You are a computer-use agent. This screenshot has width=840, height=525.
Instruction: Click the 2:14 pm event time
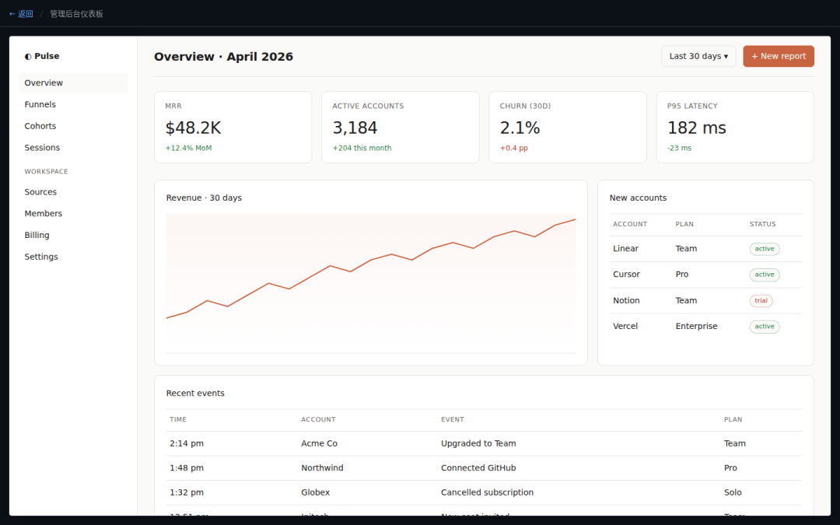pyautogui.click(x=187, y=443)
